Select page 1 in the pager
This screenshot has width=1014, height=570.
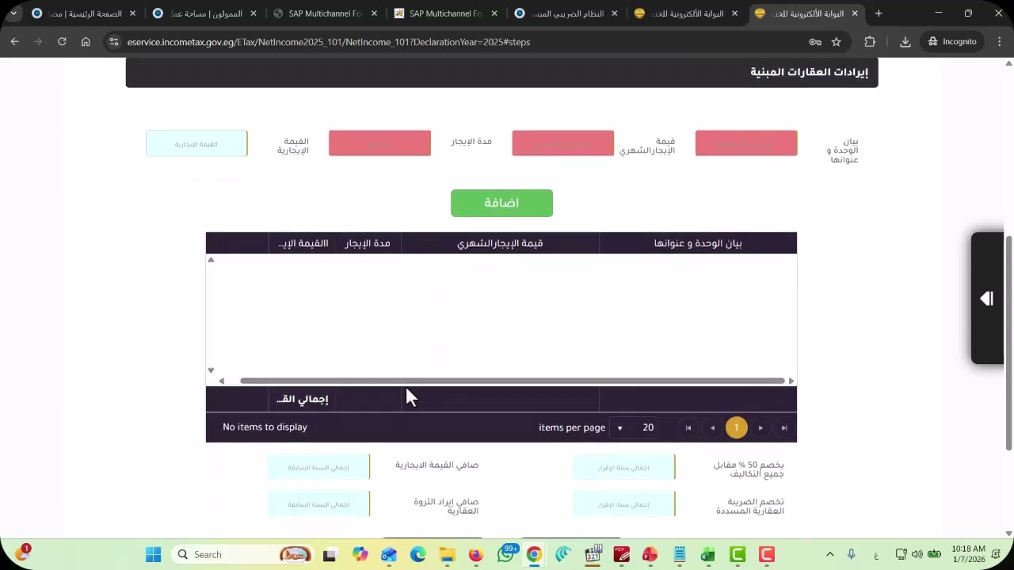click(736, 427)
